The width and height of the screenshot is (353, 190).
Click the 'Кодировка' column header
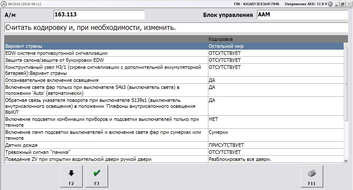221,39
